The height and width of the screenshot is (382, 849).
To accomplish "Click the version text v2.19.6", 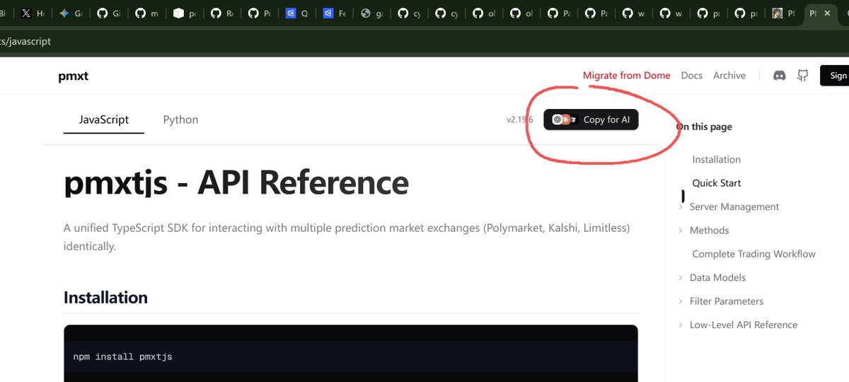I will pyautogui.click(x=520, y=120).
